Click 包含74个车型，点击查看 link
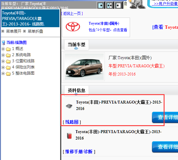This screenshot has height=160, width=178. click(108, 30)
